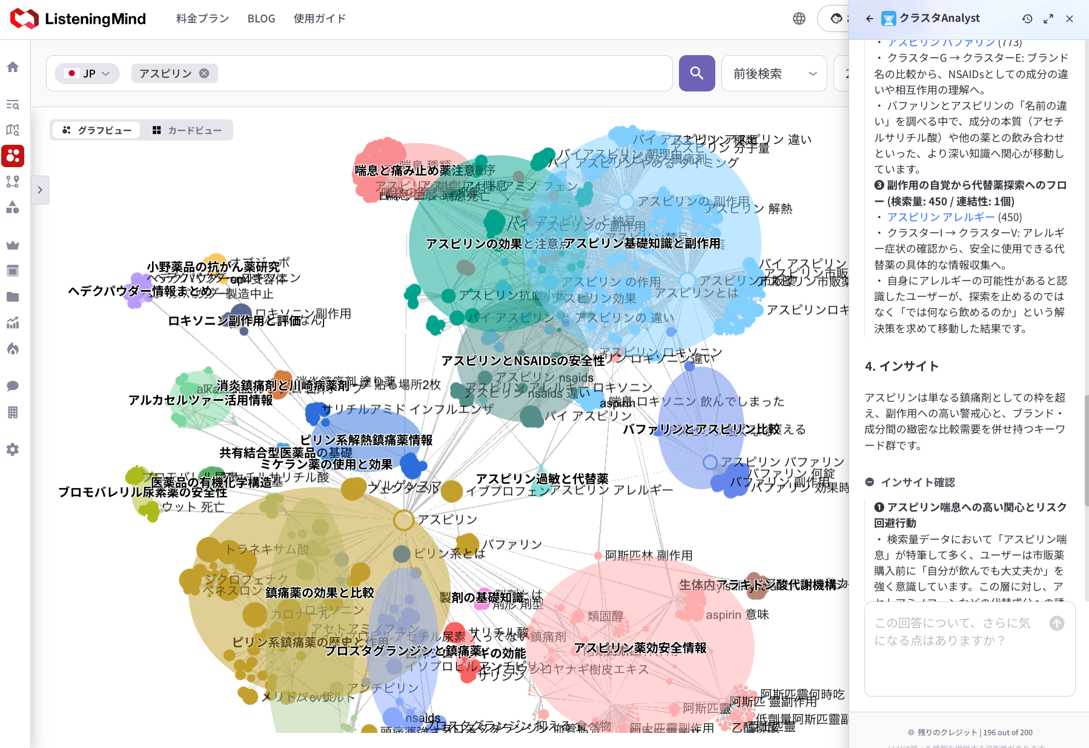Collapse the インサイト確認 section
The image size is (1089, 748).
pos(870,482)
